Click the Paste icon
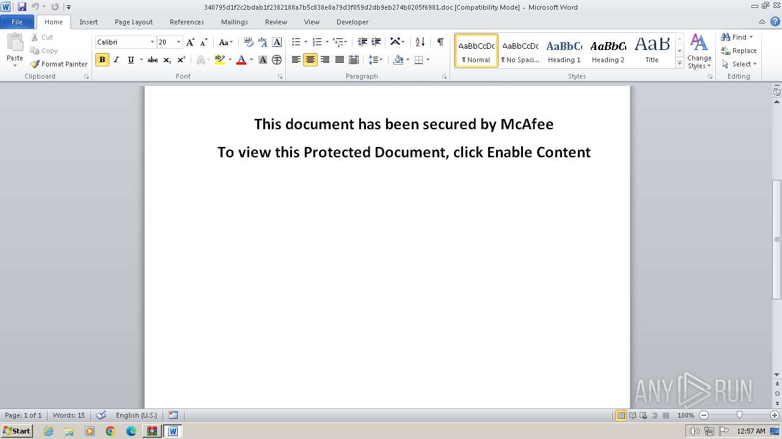This screenshot has height=439, width=782. pos(15,43)
